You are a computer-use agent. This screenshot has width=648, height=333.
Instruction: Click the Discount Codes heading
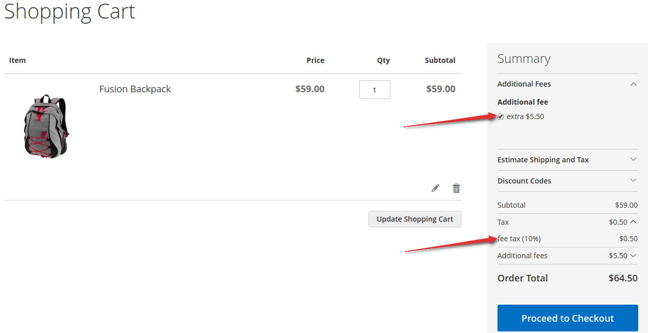coord(524,181)
